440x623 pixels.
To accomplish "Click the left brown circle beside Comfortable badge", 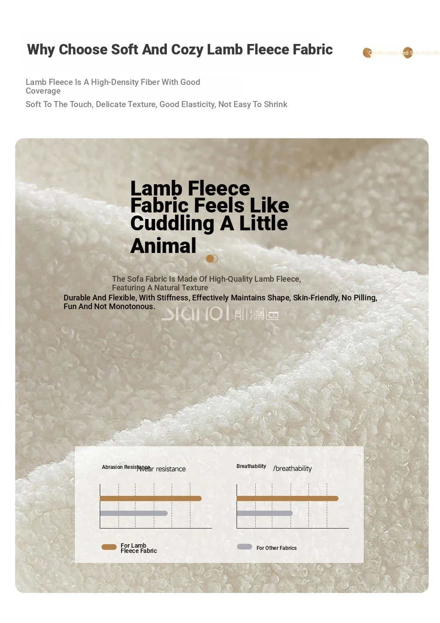I will pos(367,53).
